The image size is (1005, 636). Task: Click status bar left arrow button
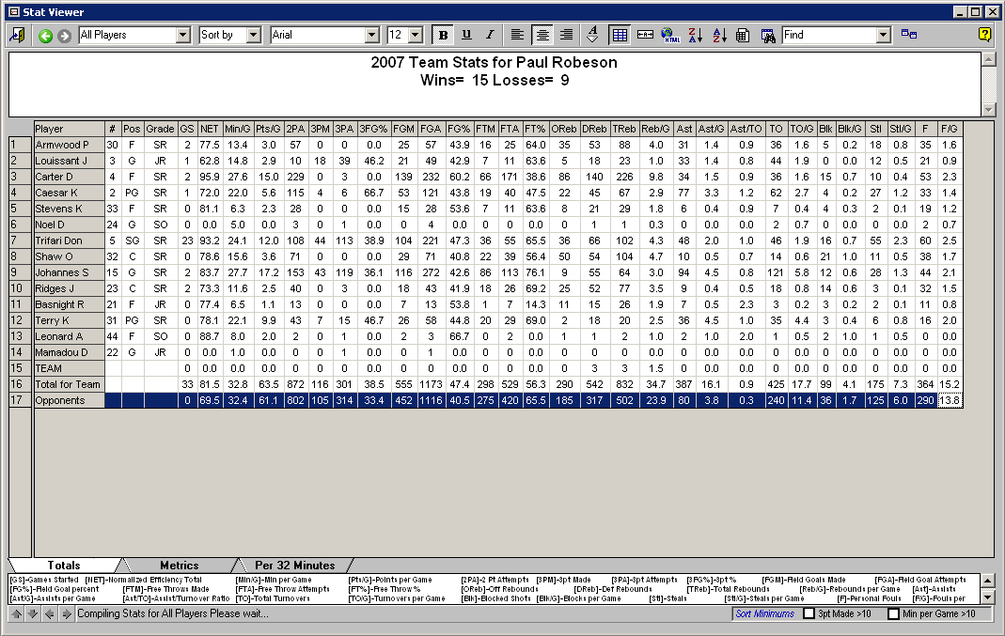coord(49,613)
